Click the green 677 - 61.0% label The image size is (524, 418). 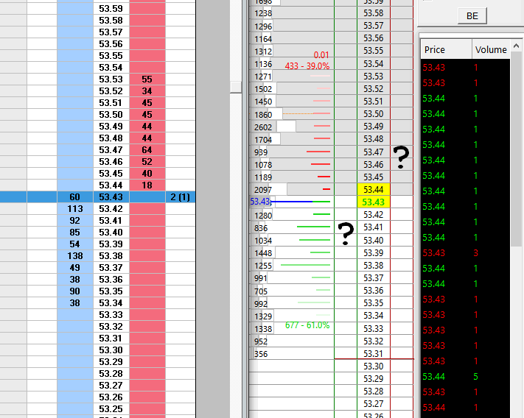click(x=307, y=325)
